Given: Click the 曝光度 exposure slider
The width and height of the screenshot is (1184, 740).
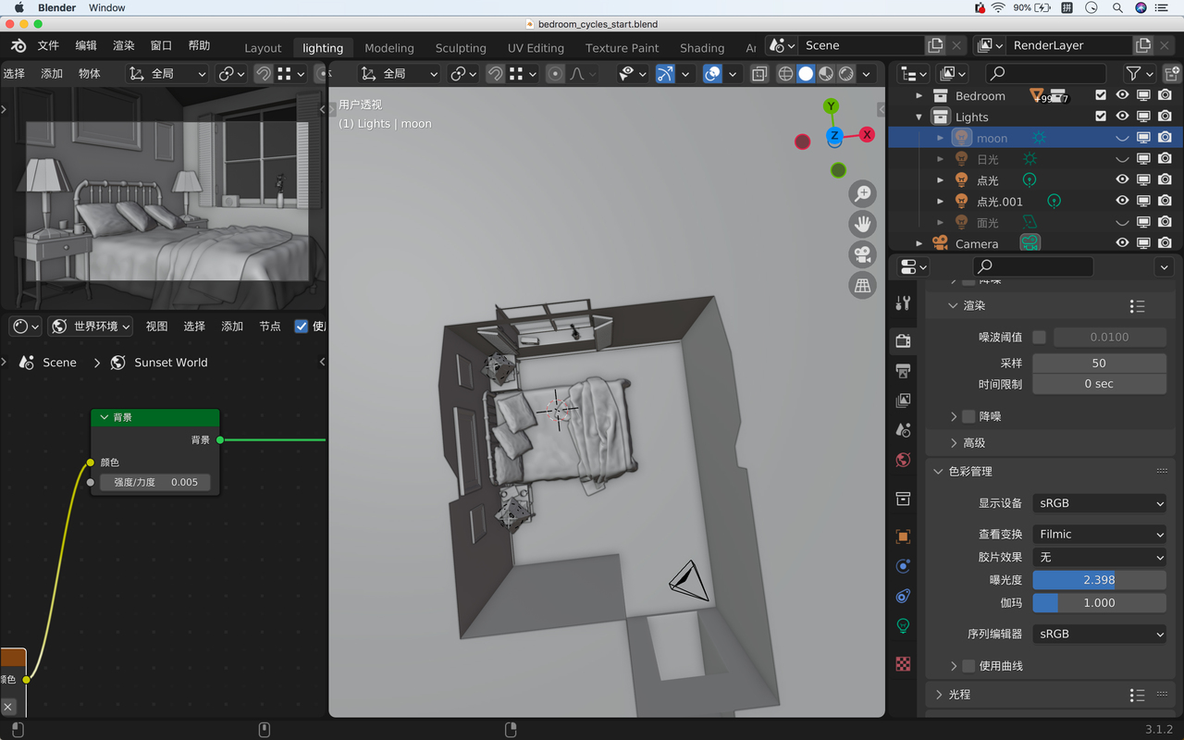Looking at the screenshot, I should coord(1099,580).
